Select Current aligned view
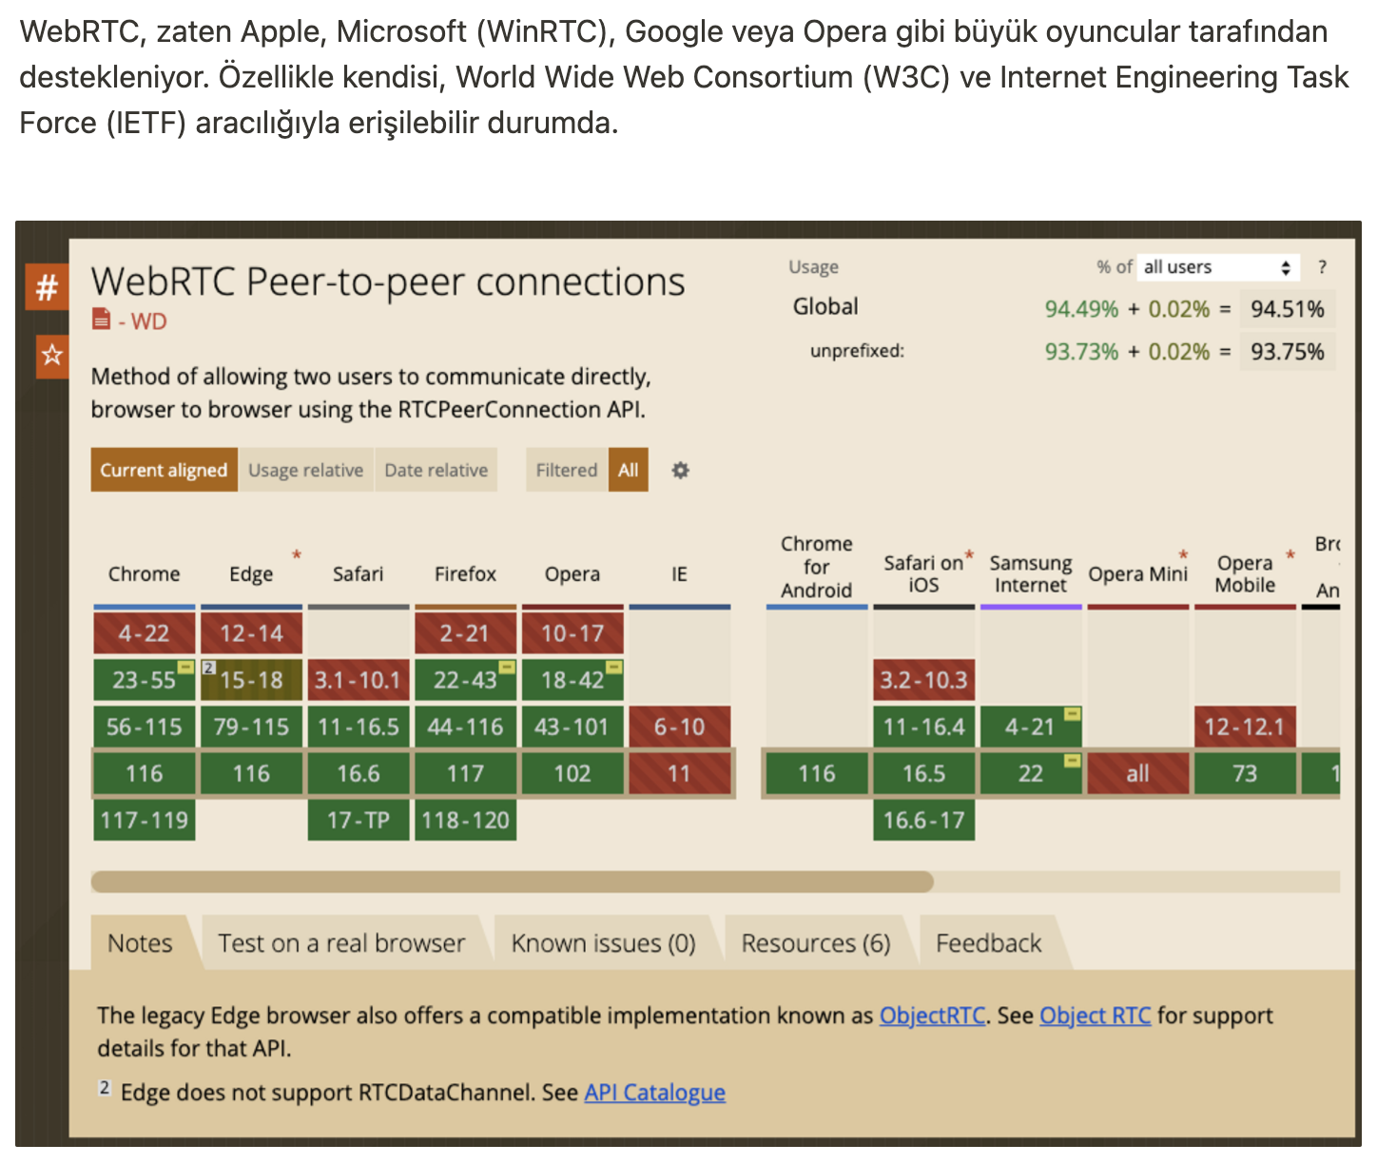 165,470
